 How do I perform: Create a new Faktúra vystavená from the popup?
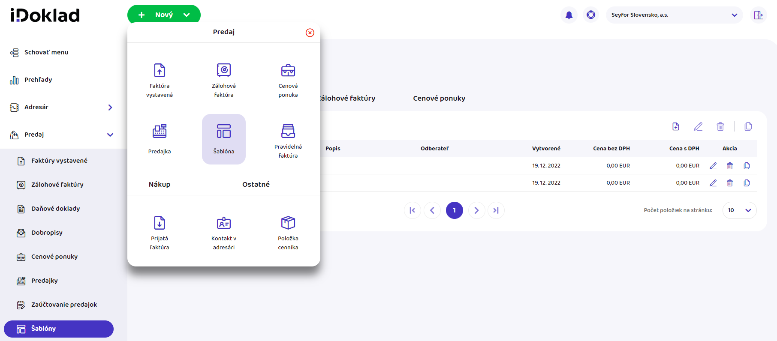click(160, 80)
